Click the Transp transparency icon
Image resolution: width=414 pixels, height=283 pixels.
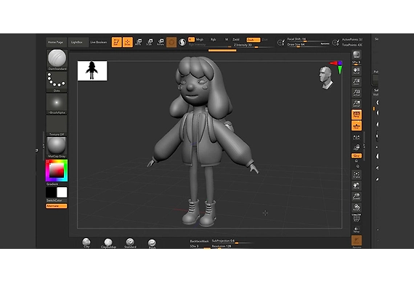coord(357,229)
